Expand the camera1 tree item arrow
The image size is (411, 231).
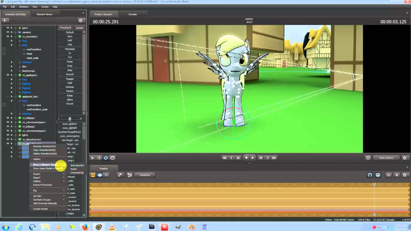click(12, 32)
